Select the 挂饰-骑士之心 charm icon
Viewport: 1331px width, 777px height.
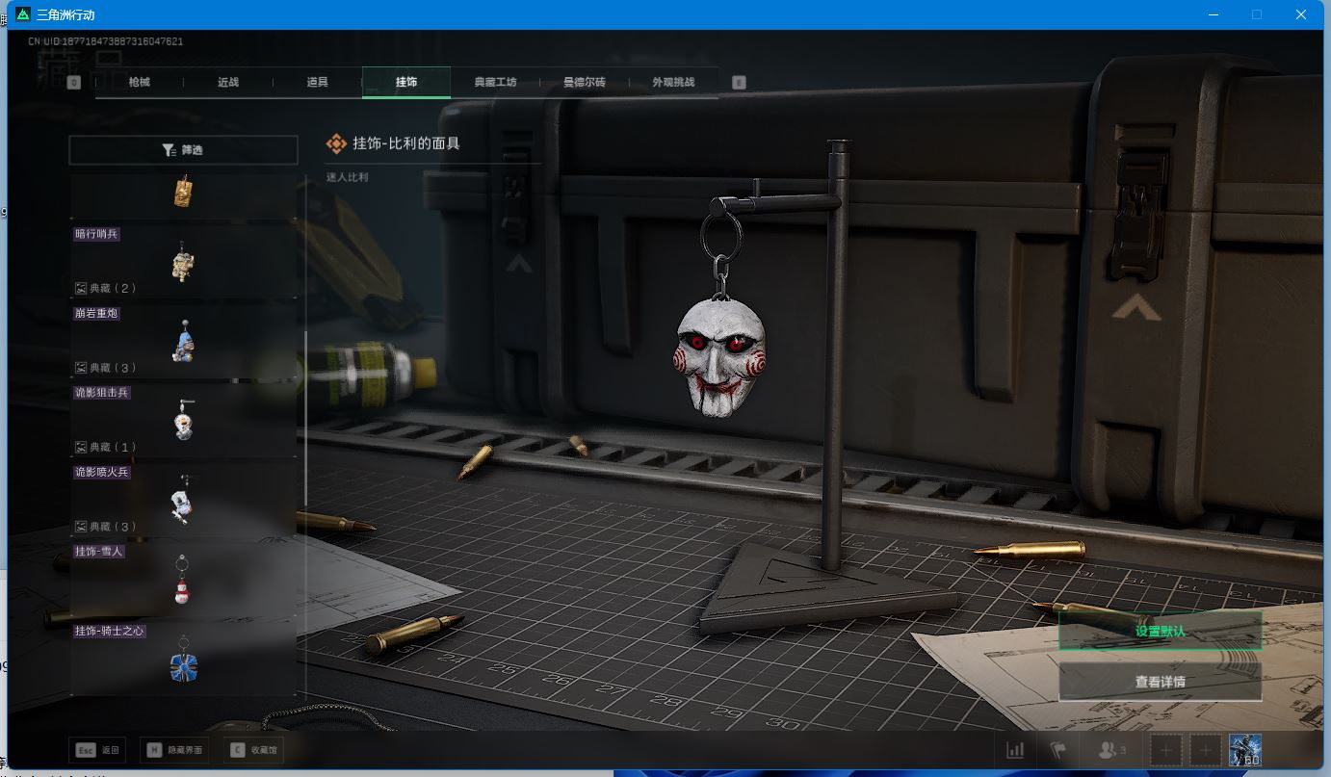pos(183,662)
